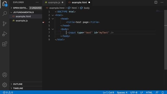Open the Manage settings gear

(x=5, y=85)
